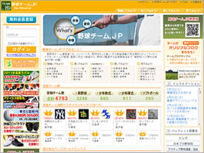Screen dimensions: 204x153
Task: Click the 会員ブログ link in 使ってみよう list
Action: (x=98, y=71)
